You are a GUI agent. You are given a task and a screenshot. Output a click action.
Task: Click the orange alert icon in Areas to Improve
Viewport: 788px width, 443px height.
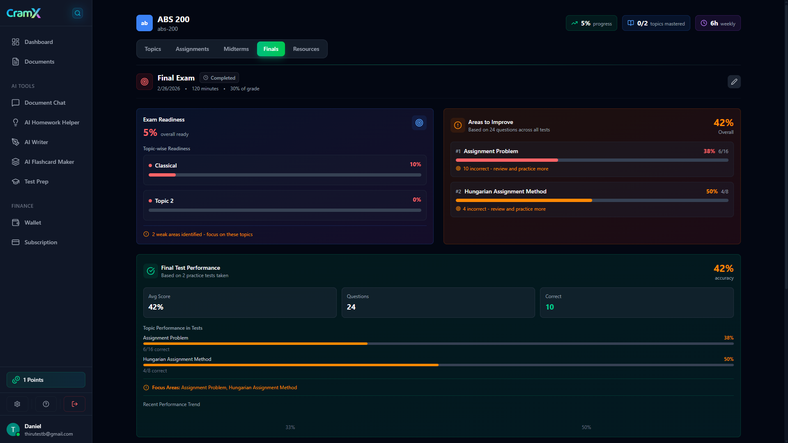tap(457, 125)
